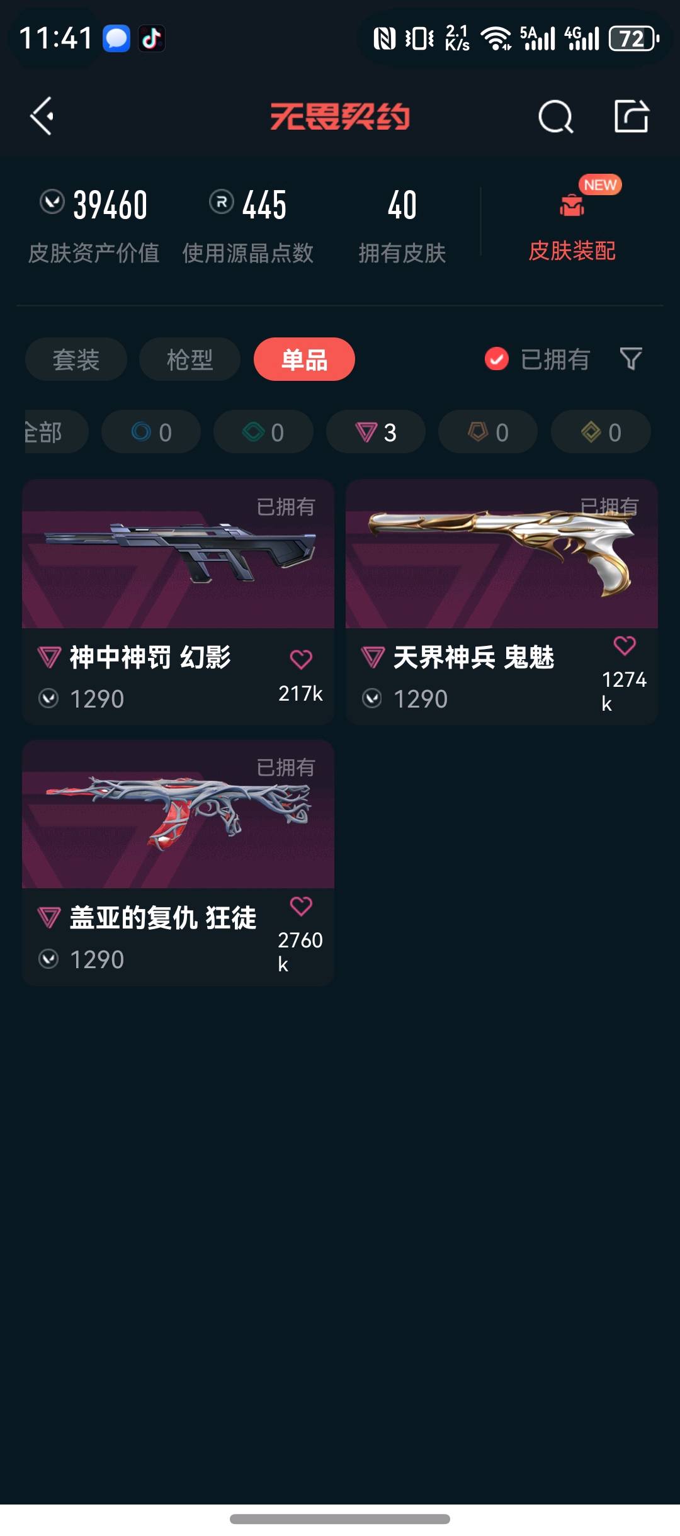Filter by blue circle tier chip

tap(151, 432)
